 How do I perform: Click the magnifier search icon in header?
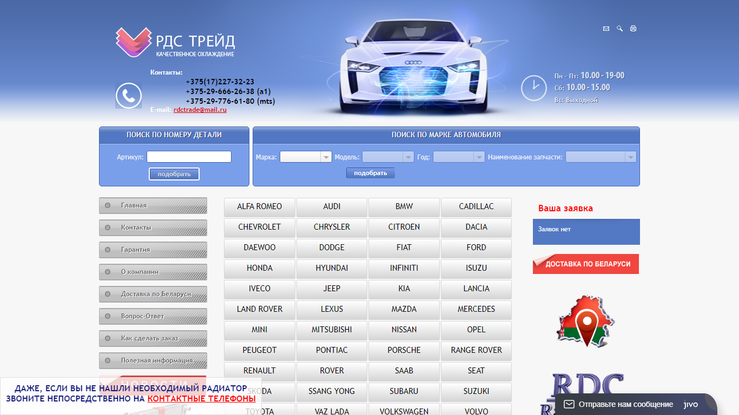pyautogui.click(x=619, y=29)
